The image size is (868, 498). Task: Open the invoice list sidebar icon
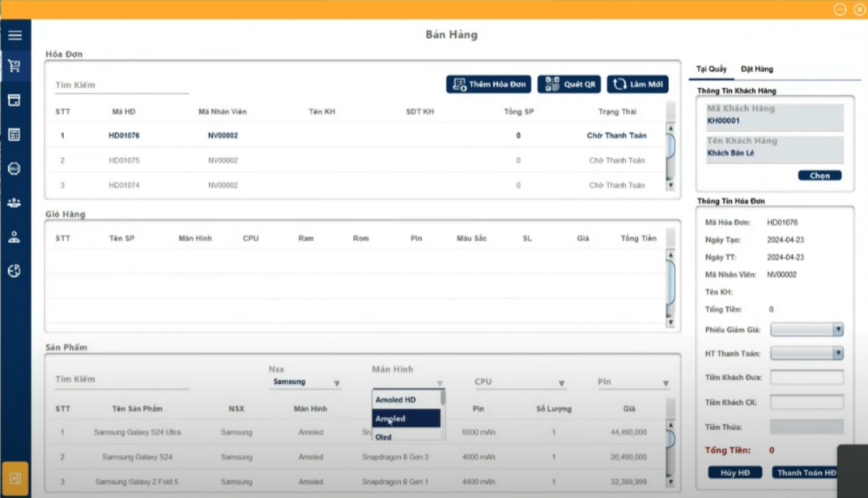click(15, 134)
